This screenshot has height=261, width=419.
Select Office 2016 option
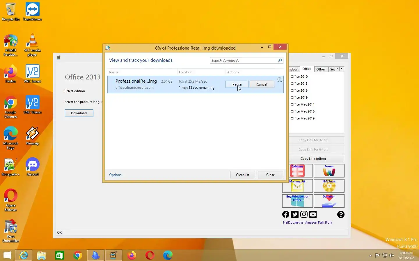point(299,90)
